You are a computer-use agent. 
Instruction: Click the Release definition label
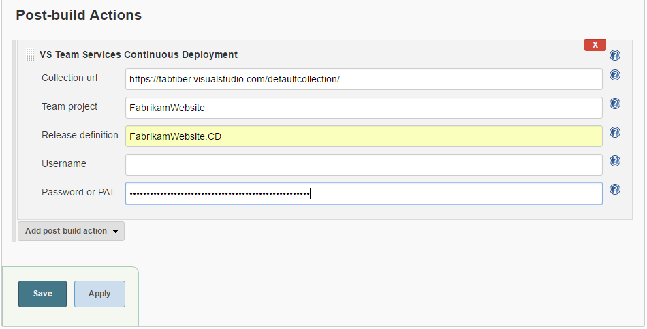click(80, 135)
